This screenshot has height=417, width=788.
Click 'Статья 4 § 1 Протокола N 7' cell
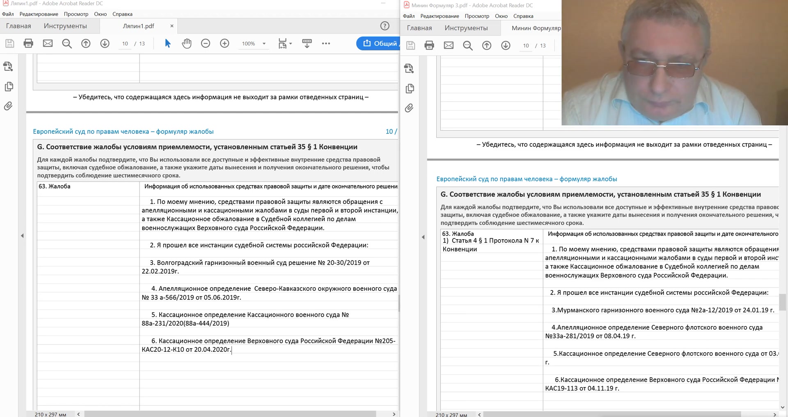[491, 245]
